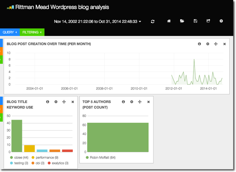The image size is (236, 172).
Task: Go to home dashboard icon
Action: [x=169, y=21]
